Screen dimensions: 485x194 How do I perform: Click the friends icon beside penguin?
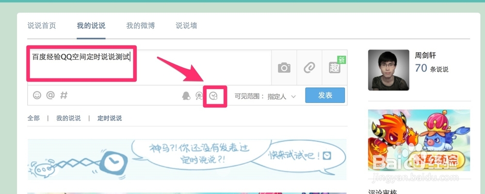coord(199,96)
